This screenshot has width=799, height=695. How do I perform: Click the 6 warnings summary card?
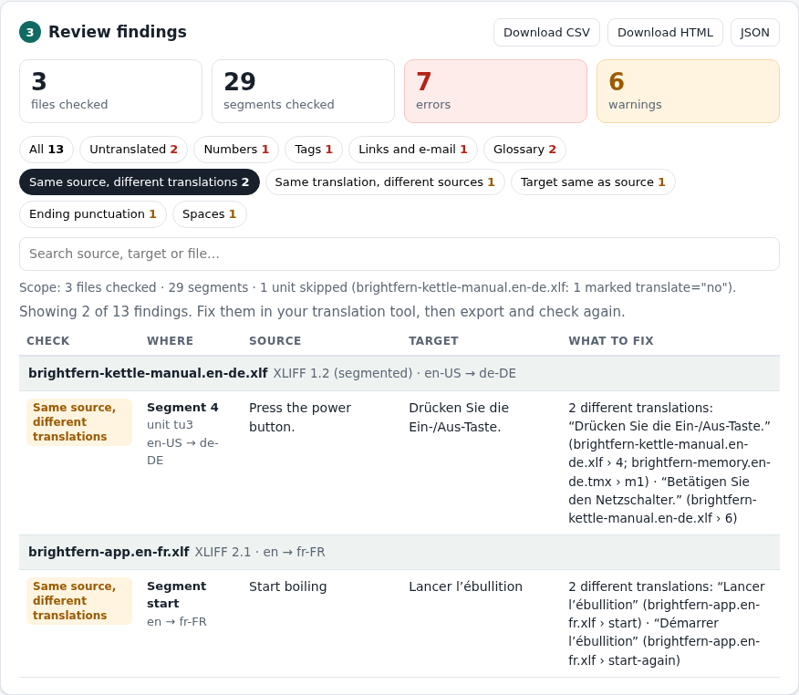(688, 91)
